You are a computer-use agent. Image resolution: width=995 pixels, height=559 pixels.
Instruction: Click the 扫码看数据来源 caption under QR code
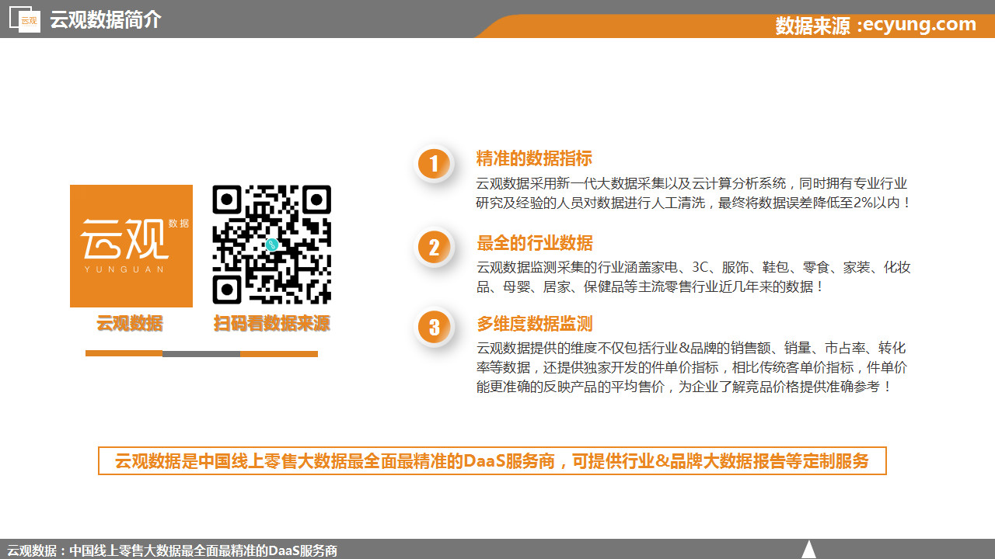[272, 324]
